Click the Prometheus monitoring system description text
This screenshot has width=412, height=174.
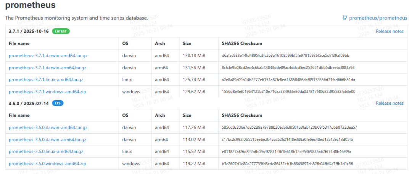(x=77, y=18)
